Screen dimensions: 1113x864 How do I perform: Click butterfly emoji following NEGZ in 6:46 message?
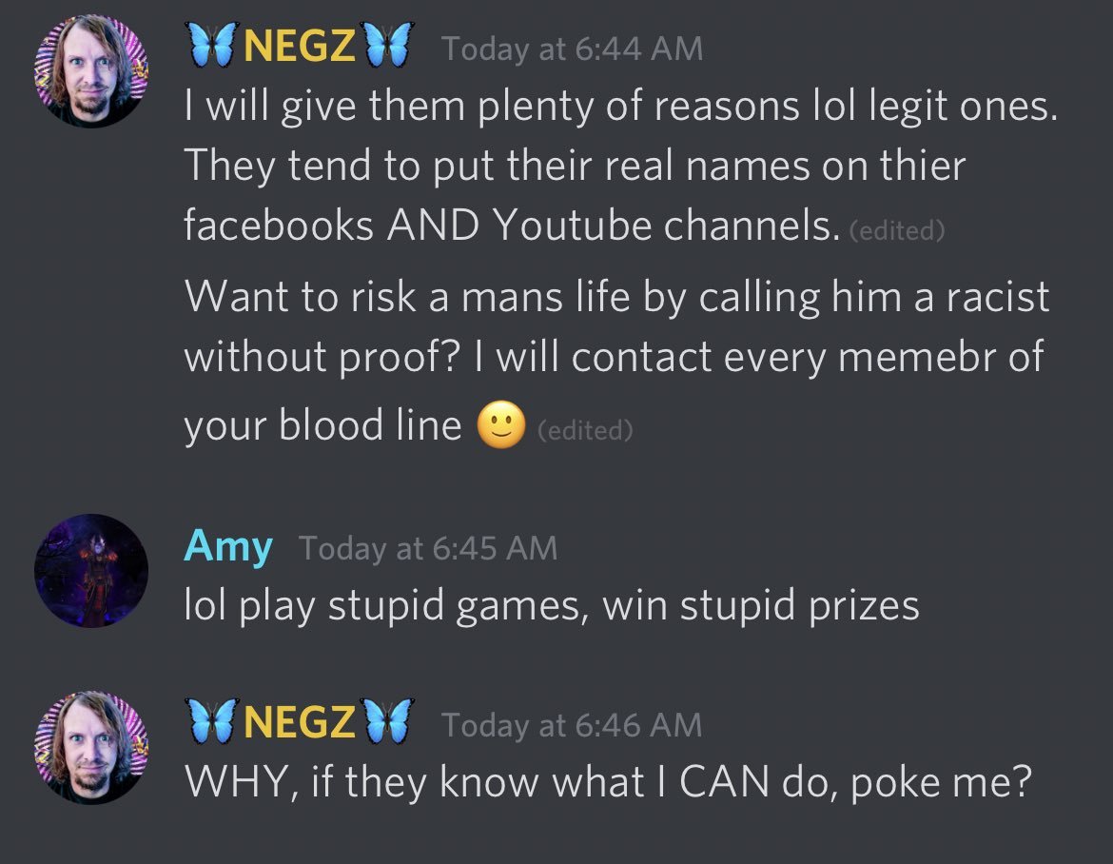coord(387,721)
